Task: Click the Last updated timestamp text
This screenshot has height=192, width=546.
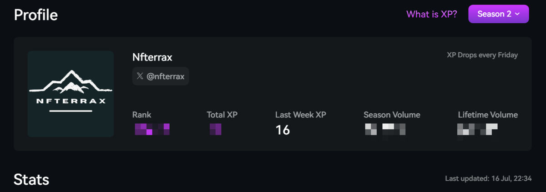Action: pyautogui.click(x=488, y=179)
